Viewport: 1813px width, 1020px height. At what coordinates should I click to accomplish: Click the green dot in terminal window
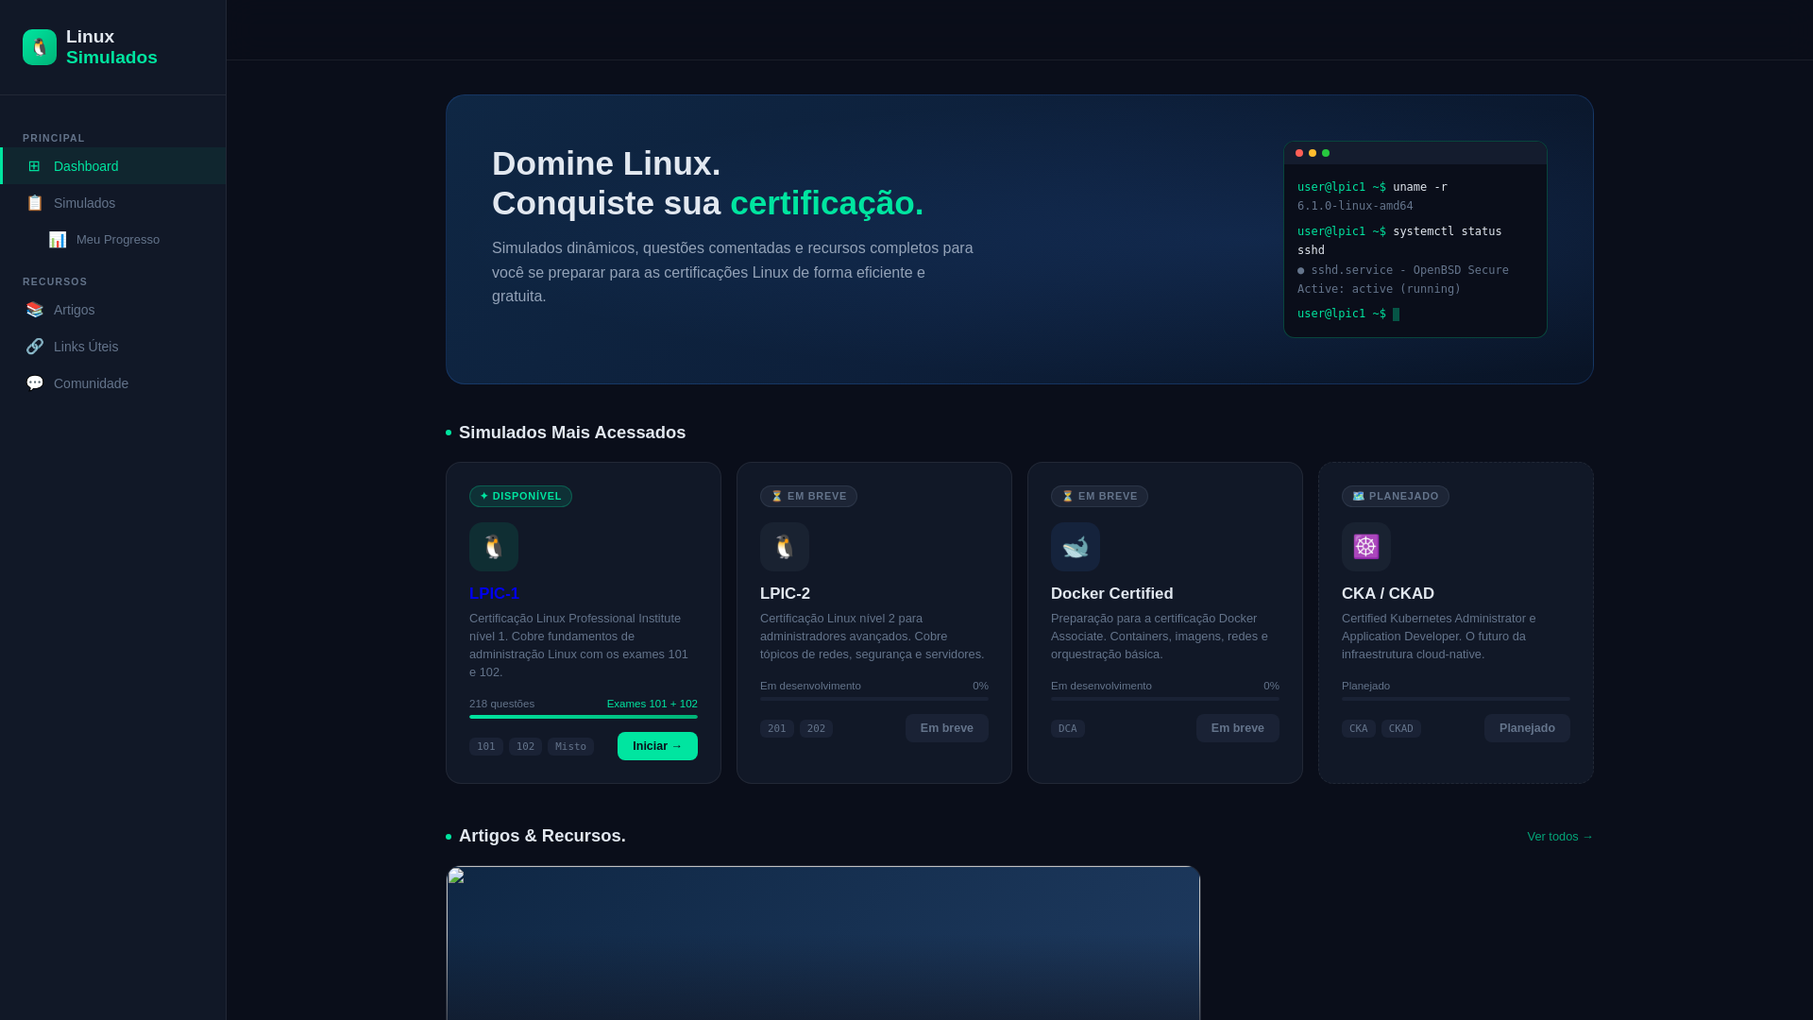click(1326, 153)
